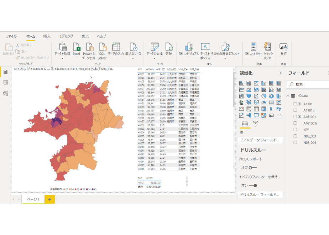Click the 更新 refresh button
Screen dimensions: 329x235
(169, 49)
